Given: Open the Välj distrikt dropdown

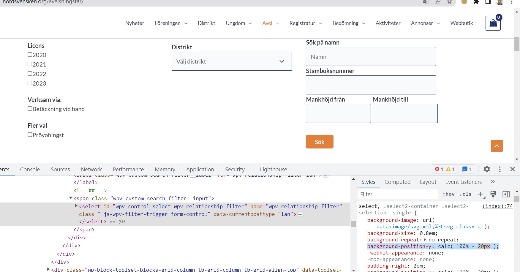Looking at the screenshot, I should coord(232,61).
